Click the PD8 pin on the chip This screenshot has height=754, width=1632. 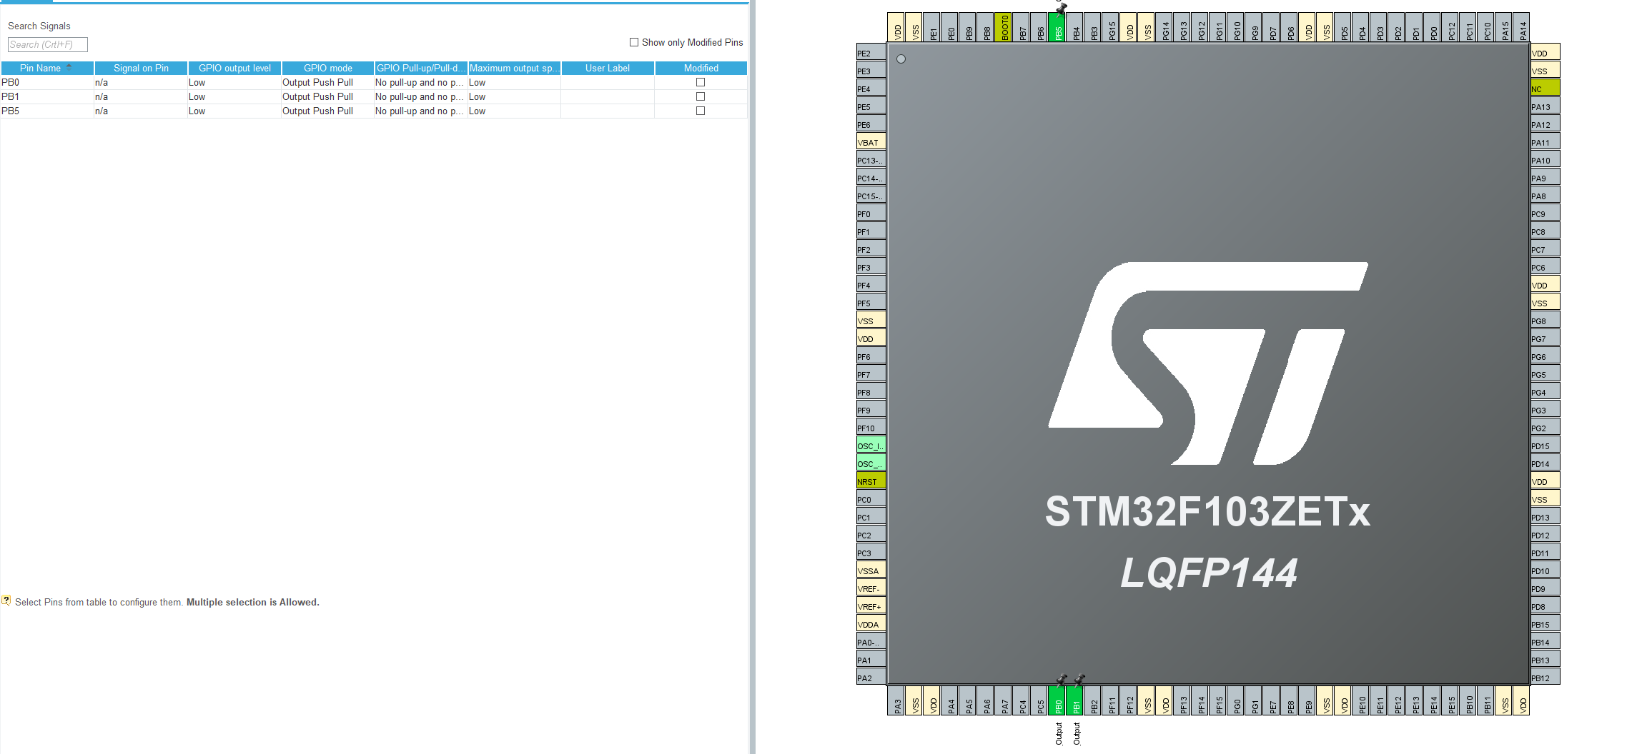point(1545,605)
